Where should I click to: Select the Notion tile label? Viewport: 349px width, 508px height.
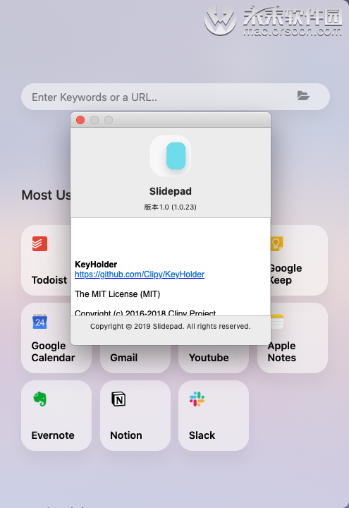126,435
